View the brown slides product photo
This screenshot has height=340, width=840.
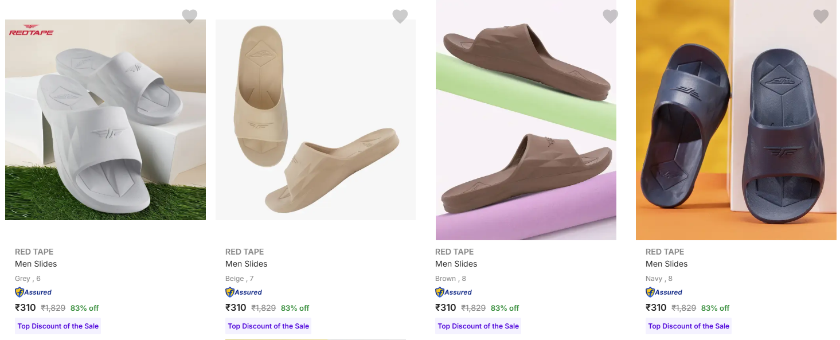[x=526, y=120]
